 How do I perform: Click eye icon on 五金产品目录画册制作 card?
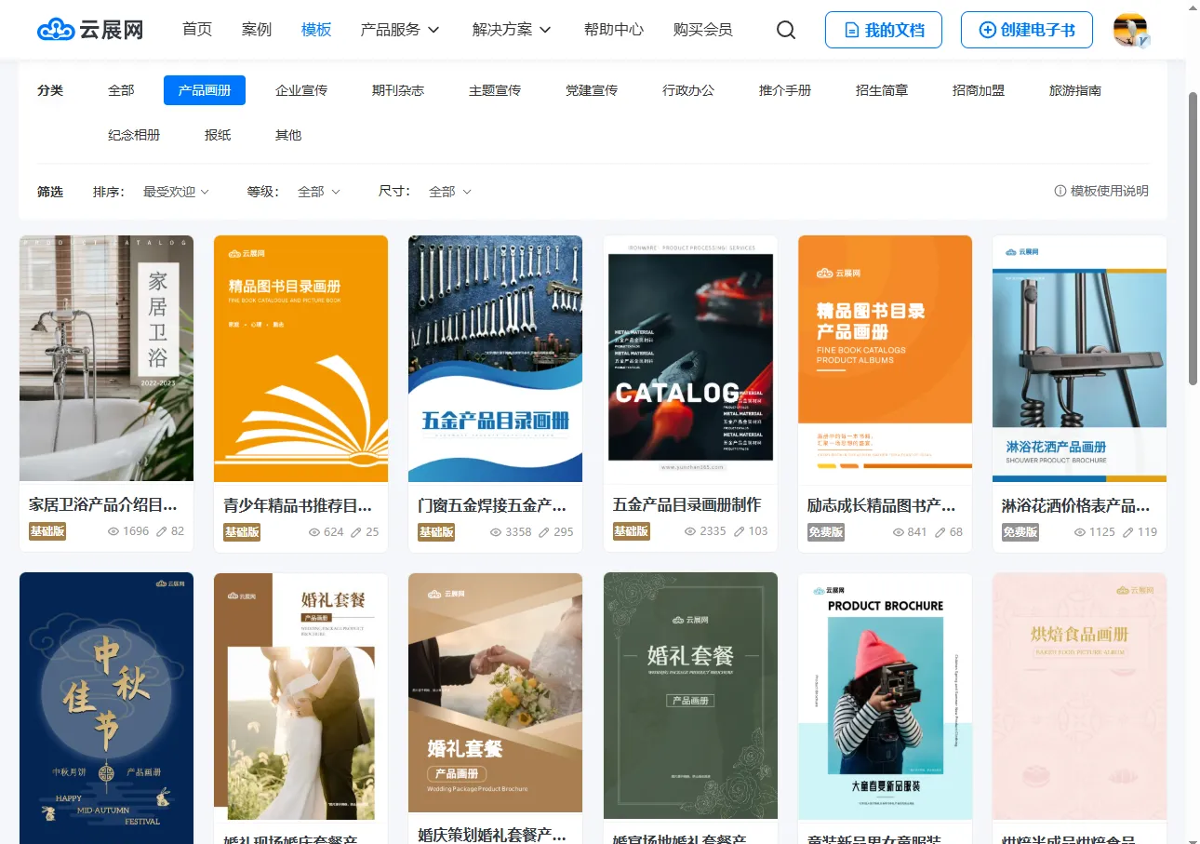(690, 531)
